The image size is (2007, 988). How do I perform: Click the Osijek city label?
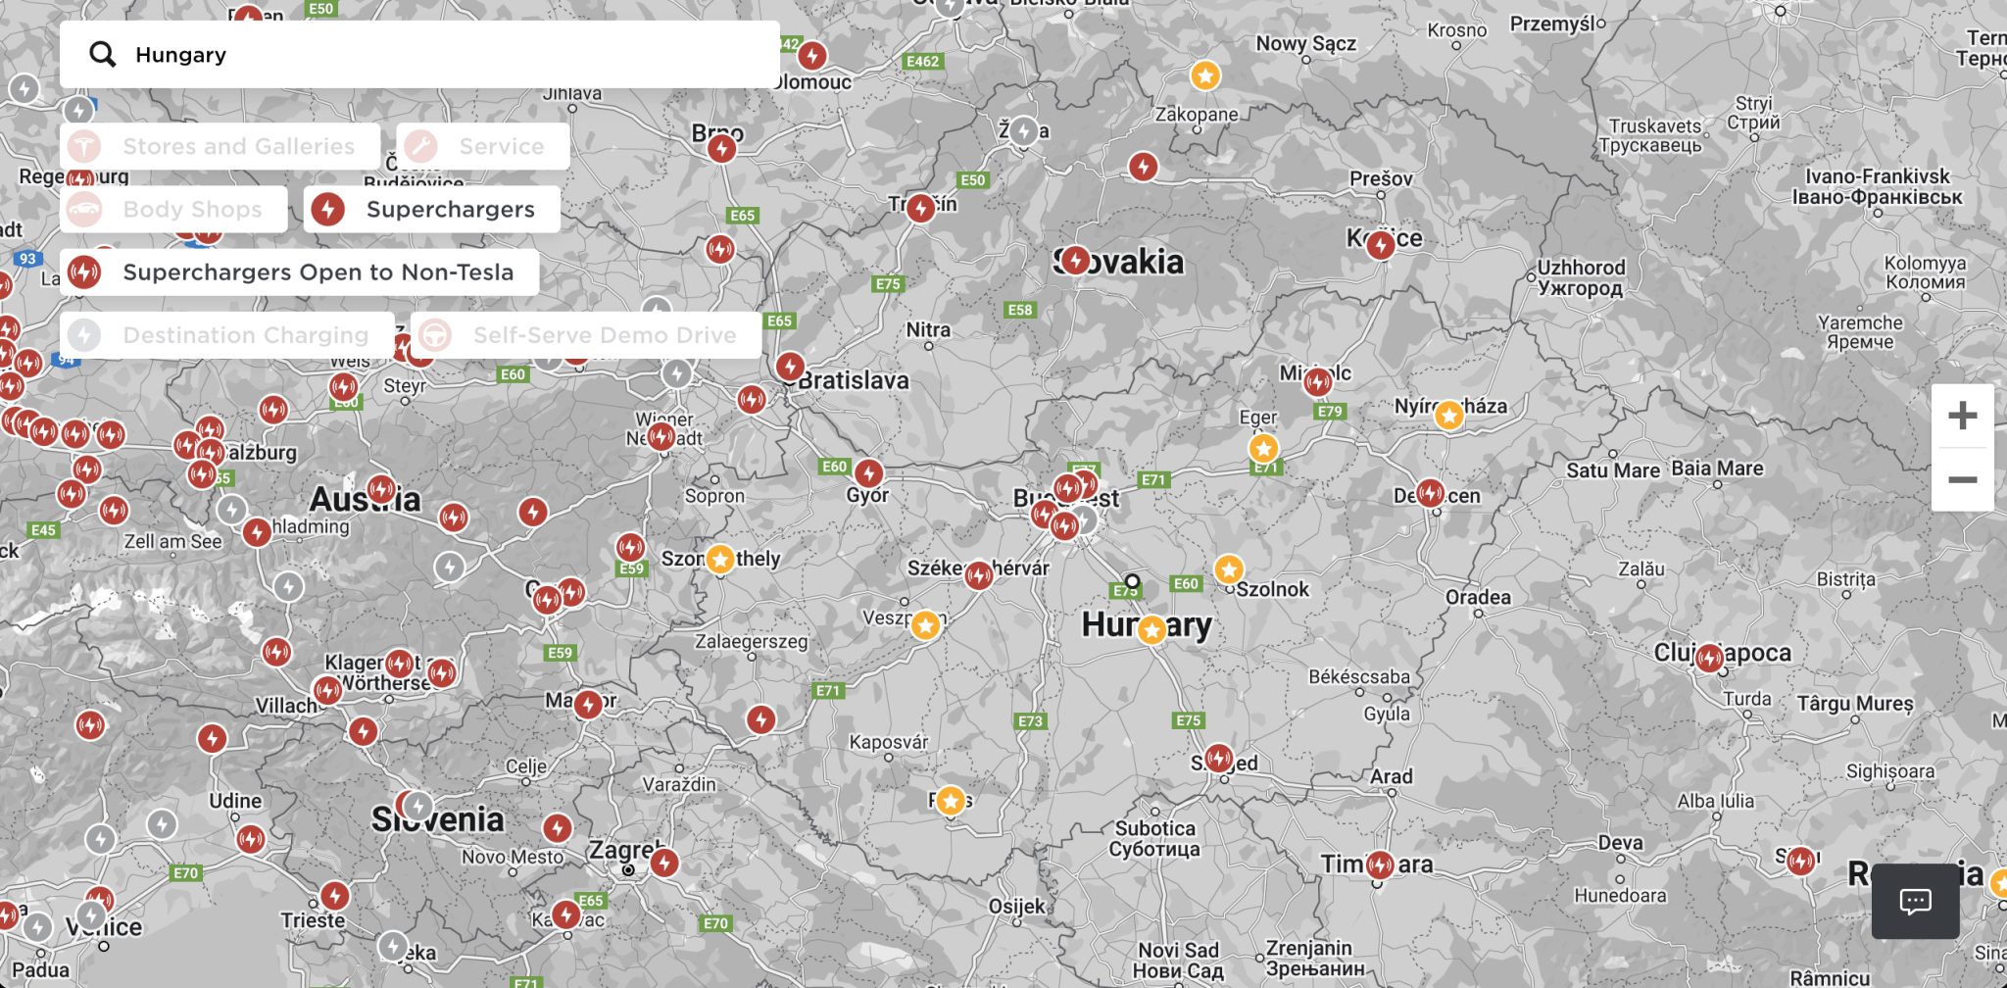point(1016,906)
